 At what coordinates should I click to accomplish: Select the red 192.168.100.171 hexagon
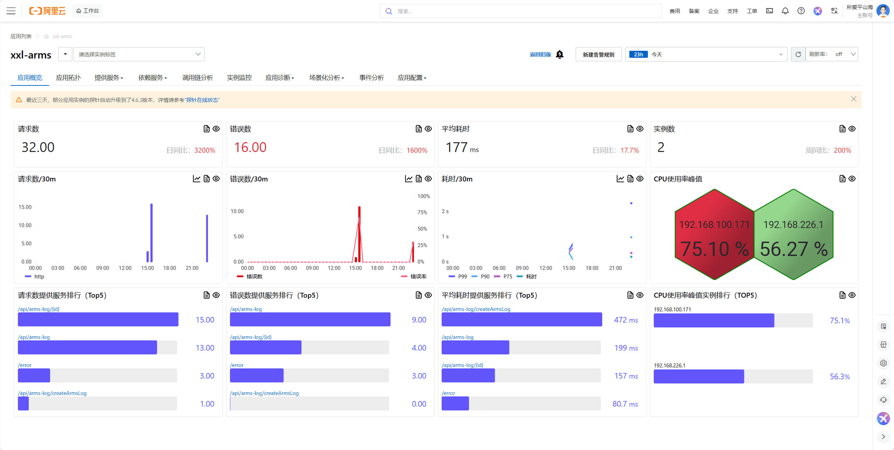point(714,235)
